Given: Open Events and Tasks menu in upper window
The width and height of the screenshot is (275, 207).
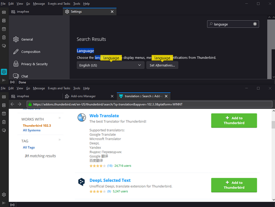Looking at the screenshot, I should (x=59, y=4).
